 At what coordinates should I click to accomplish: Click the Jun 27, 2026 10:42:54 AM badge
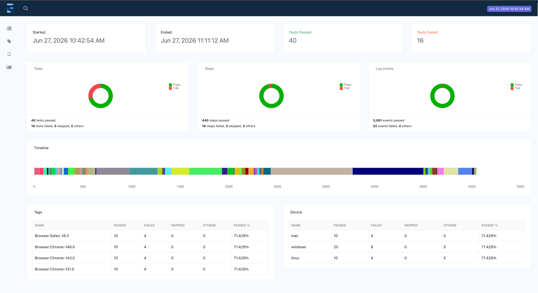(509, 9)
